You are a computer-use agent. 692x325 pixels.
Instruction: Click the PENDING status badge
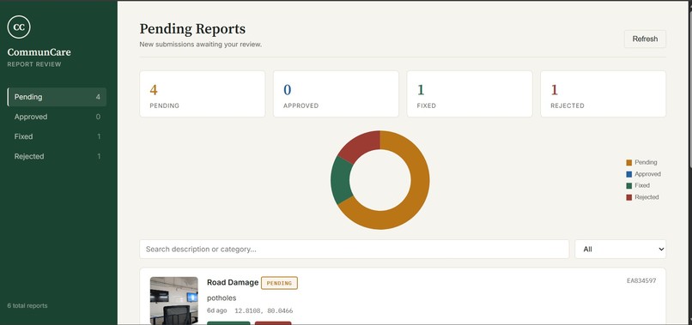(279, 283)
